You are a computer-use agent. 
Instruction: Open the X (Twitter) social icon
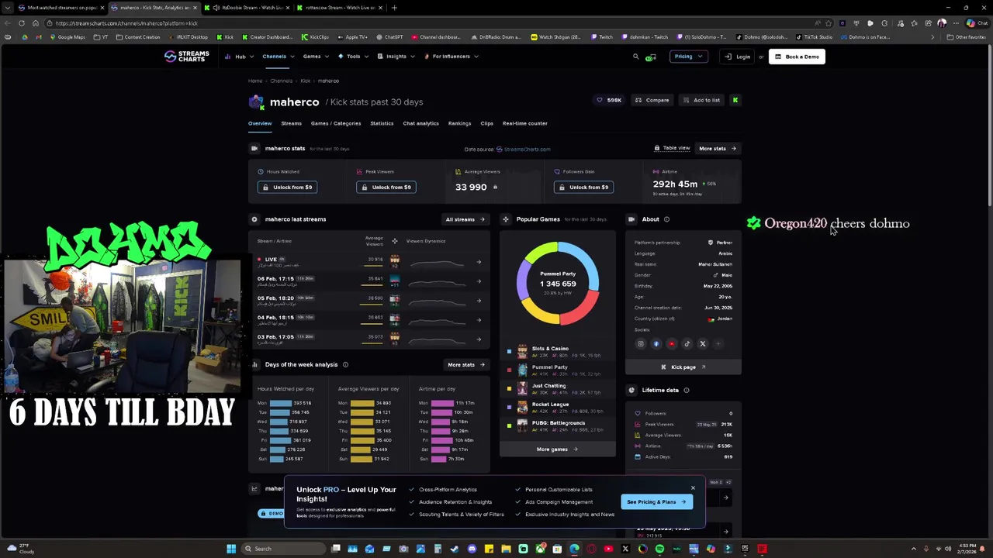pyautogui.click(x=703, y=344)
